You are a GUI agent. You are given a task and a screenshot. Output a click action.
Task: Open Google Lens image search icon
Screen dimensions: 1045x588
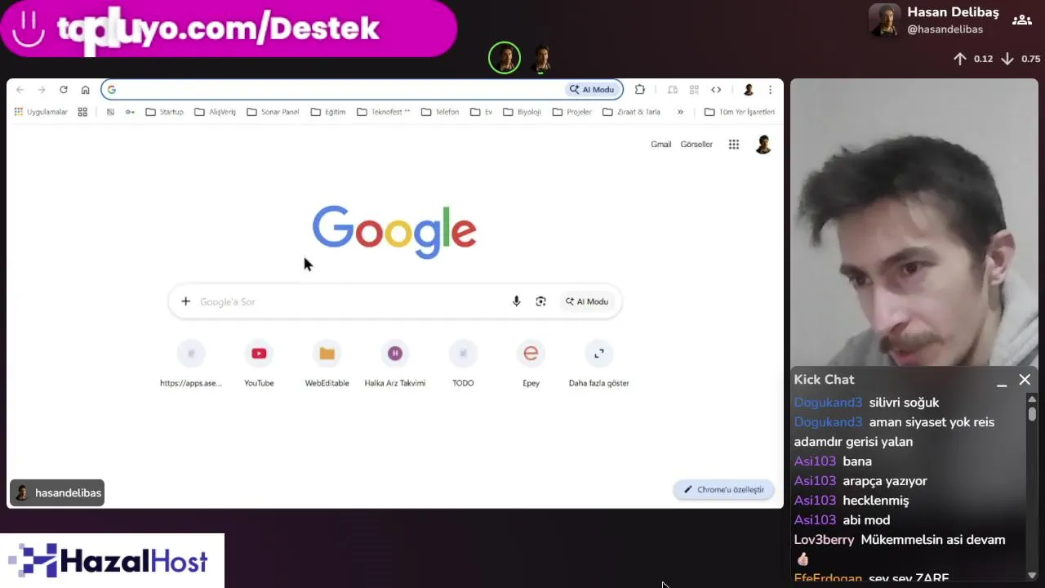[540, 301]
